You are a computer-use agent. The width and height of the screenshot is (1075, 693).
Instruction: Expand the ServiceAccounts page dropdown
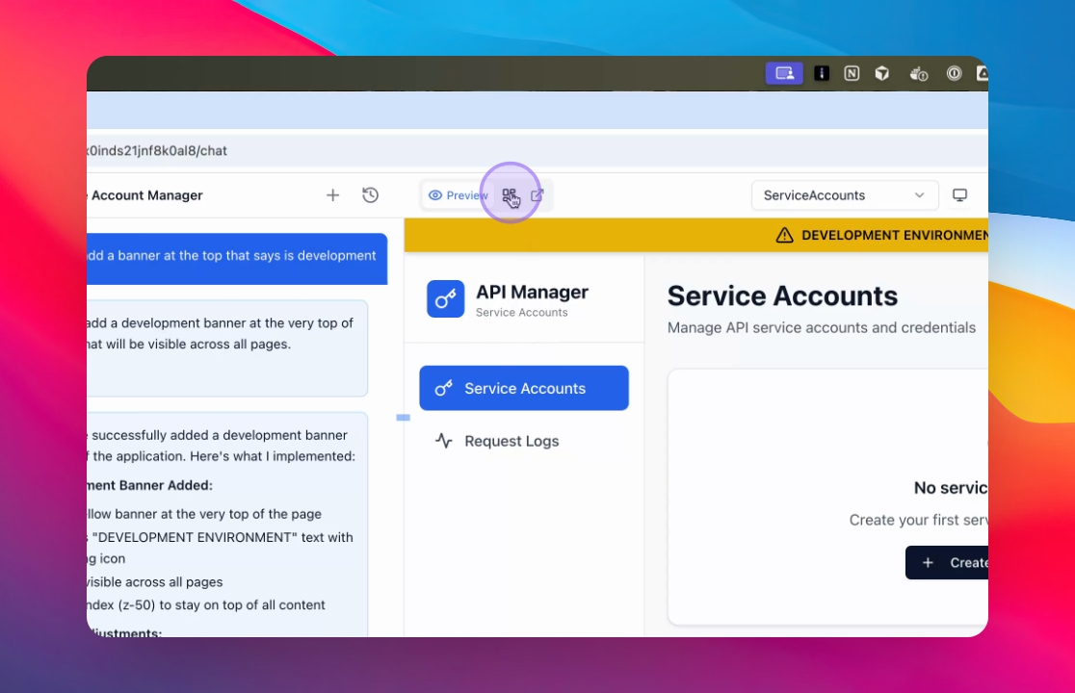tap(844, 195)
